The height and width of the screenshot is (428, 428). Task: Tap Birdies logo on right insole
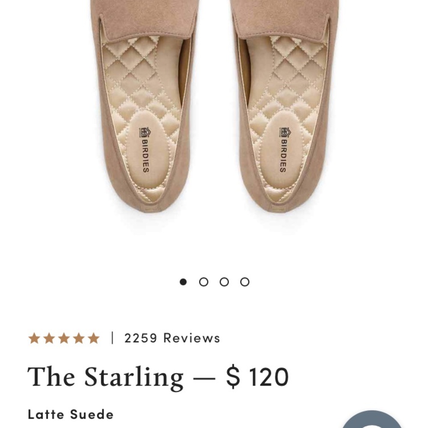coord(282,149)
